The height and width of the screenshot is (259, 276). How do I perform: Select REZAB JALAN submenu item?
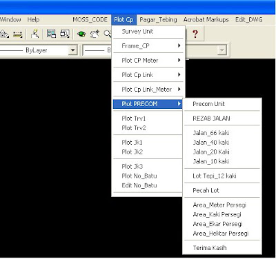[x=222, y=118]
